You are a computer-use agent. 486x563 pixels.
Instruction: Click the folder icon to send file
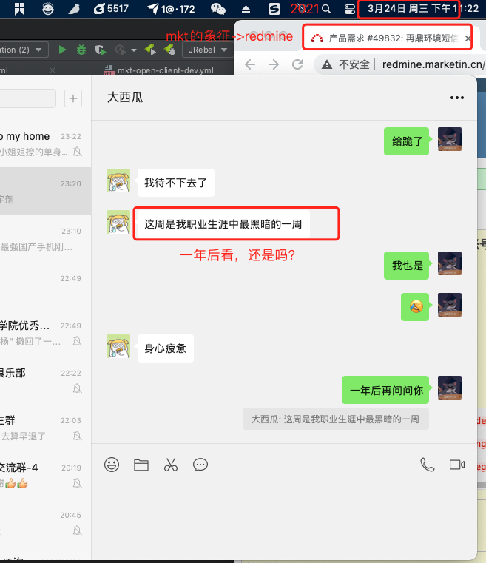141,465
